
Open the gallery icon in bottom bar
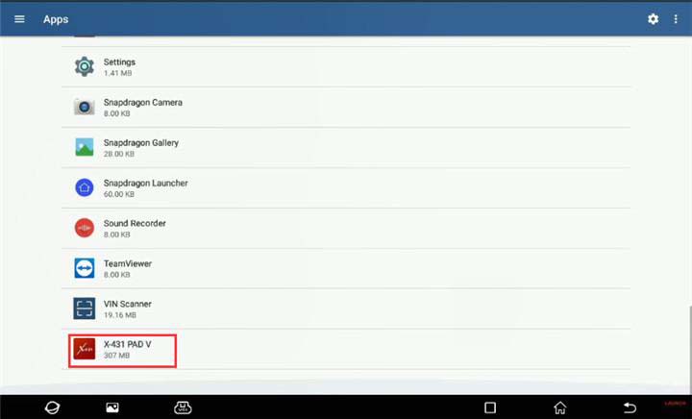(112, 407)
